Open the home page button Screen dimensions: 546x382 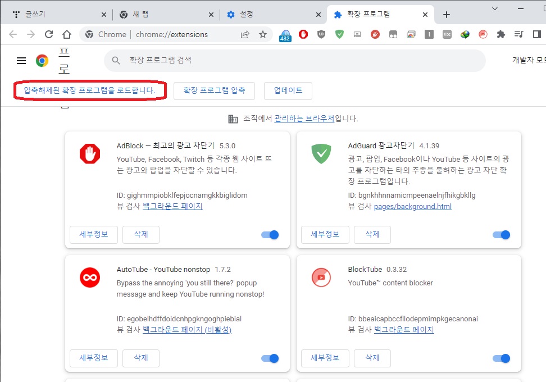click(67, 34)
